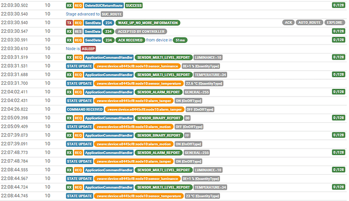Click the SENSOR_BINARY_REPORT badge with value FF
Screen dimensions: 349x201
(159, 135)
